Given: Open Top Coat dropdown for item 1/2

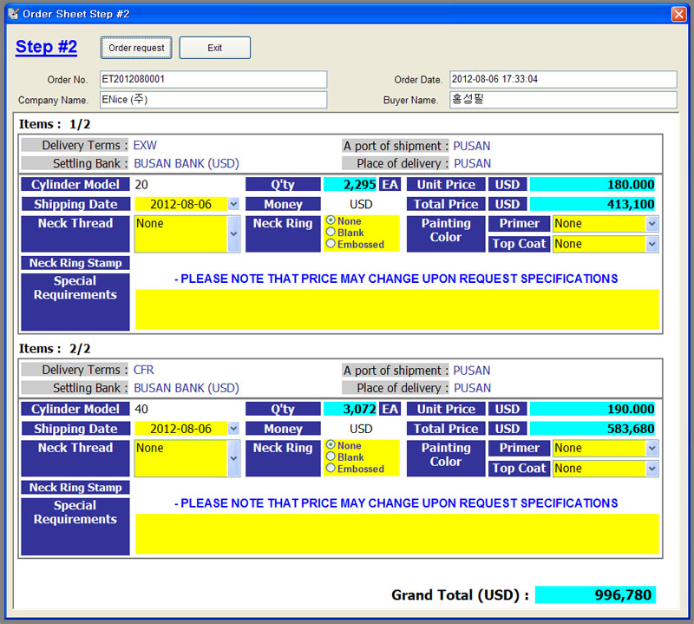Looking at the screenshot, I should pos(651,244).
